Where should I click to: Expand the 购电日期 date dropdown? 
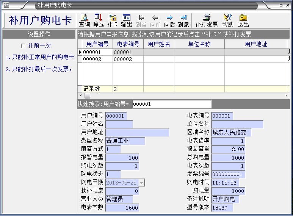point(142,183)
